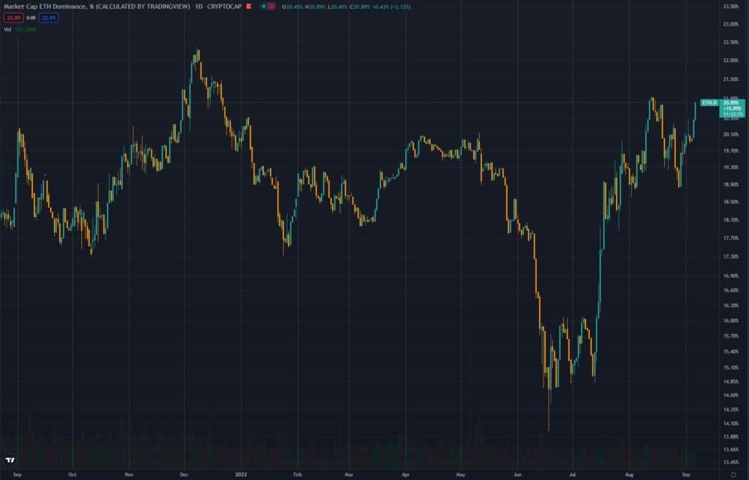Click the Dec label on time axis
The image size is (749, 480).
(184, 475)
